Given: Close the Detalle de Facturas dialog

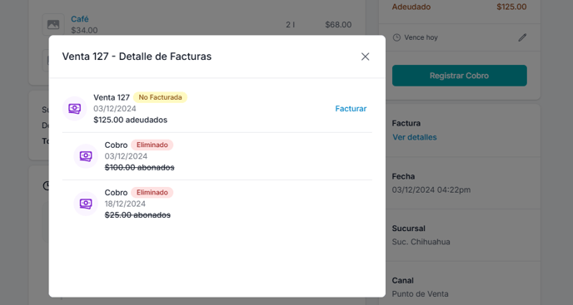Looking at the screenshot, I should click(x=365, y=57).
